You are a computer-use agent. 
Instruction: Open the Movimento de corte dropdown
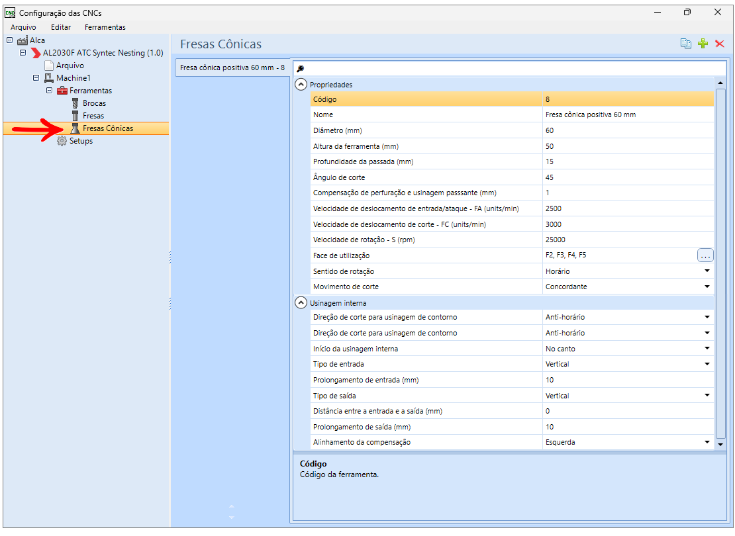(707, 287)
